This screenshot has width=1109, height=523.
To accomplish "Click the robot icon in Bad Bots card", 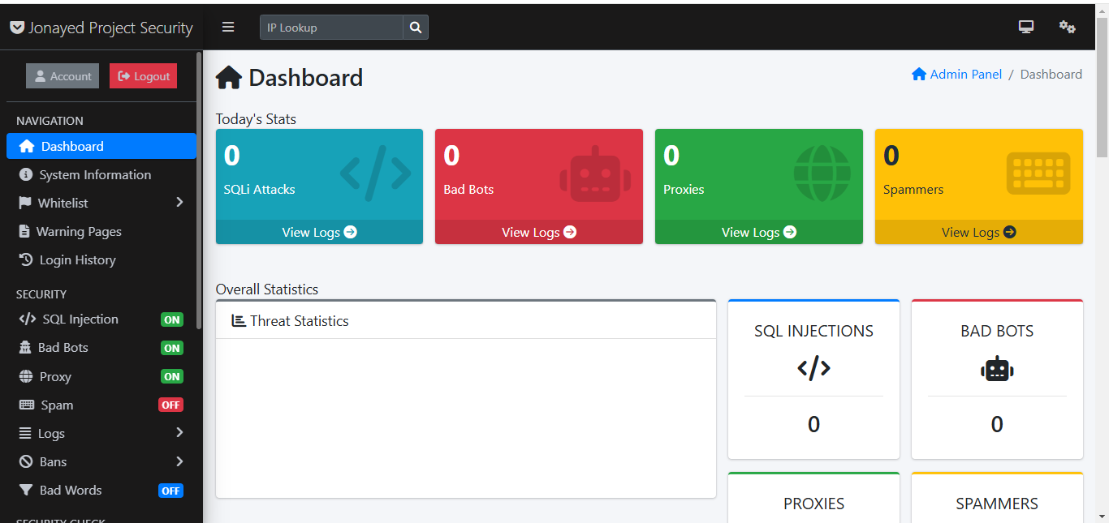I will click(x=594, y=174).
